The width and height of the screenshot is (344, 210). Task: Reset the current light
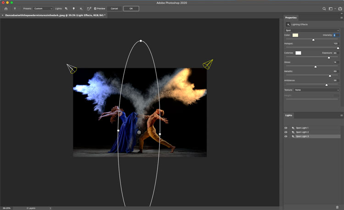(x=89, y=9)
